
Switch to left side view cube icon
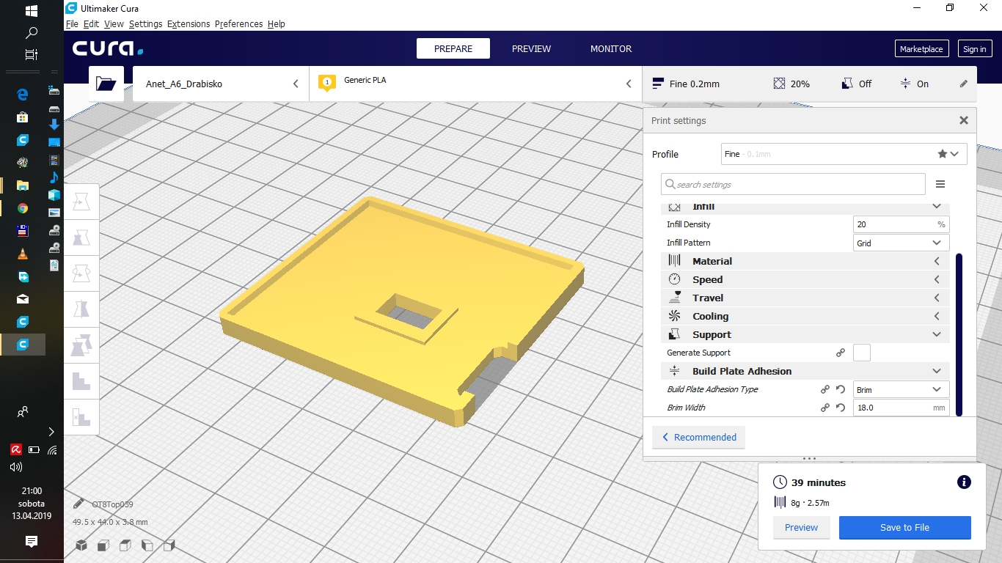147,545
